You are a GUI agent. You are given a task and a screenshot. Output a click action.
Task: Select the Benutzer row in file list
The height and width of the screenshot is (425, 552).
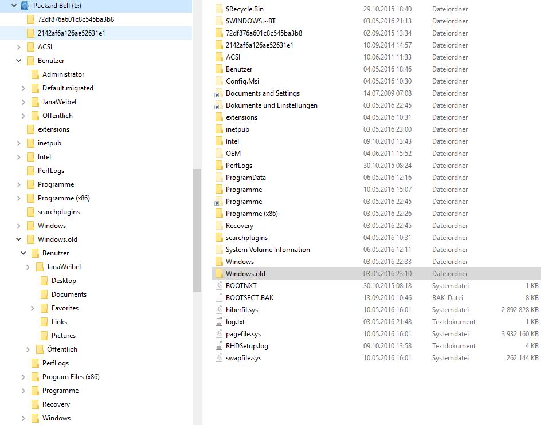click(x=377, y=69)
